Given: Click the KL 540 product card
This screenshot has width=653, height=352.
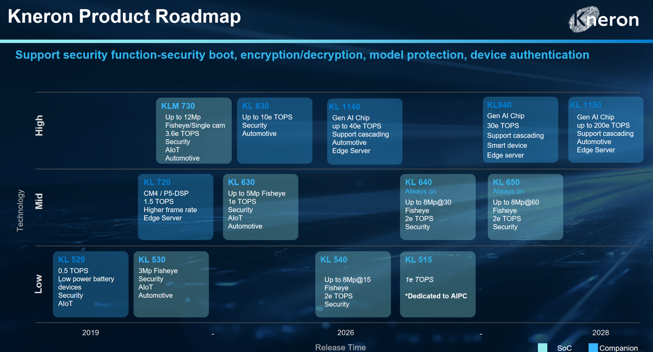Looking at the screenshot, I should [353, 284].
